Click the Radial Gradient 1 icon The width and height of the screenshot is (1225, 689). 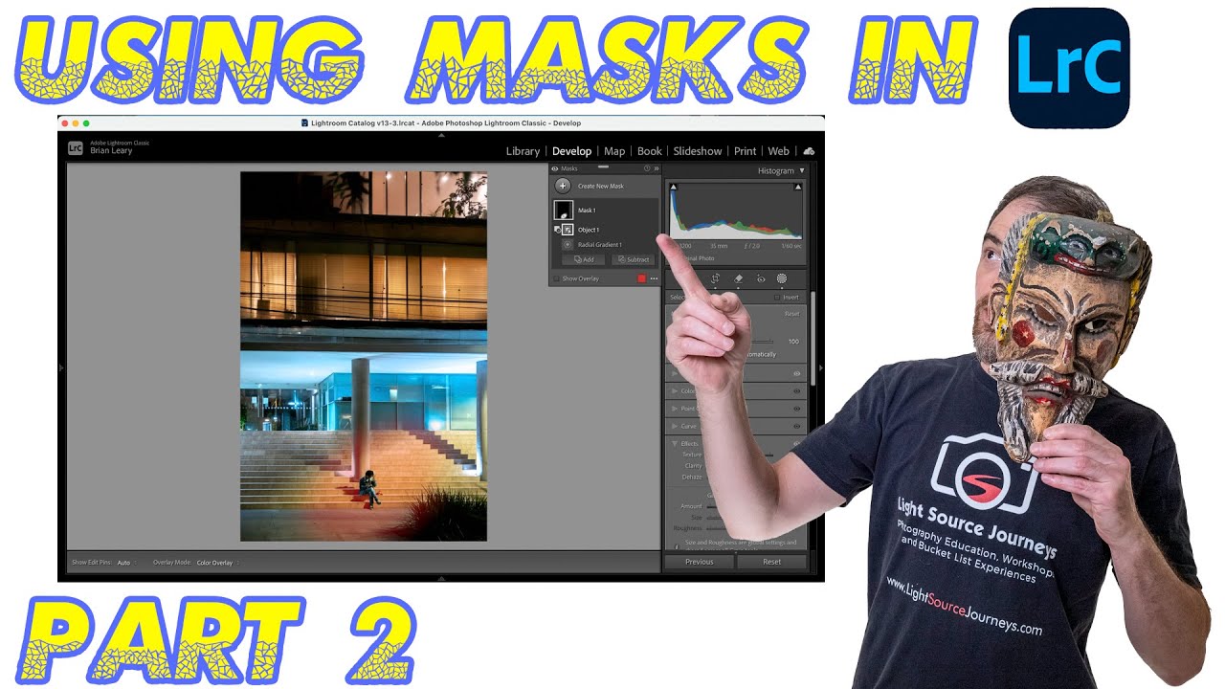[568, 245]
